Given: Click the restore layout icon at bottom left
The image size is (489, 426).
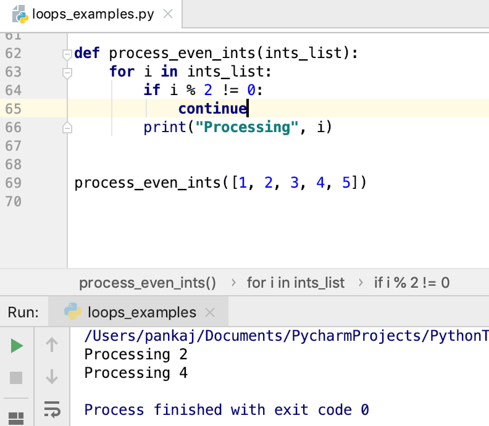Looking at the screenshot, I should (x=16, y=419).
